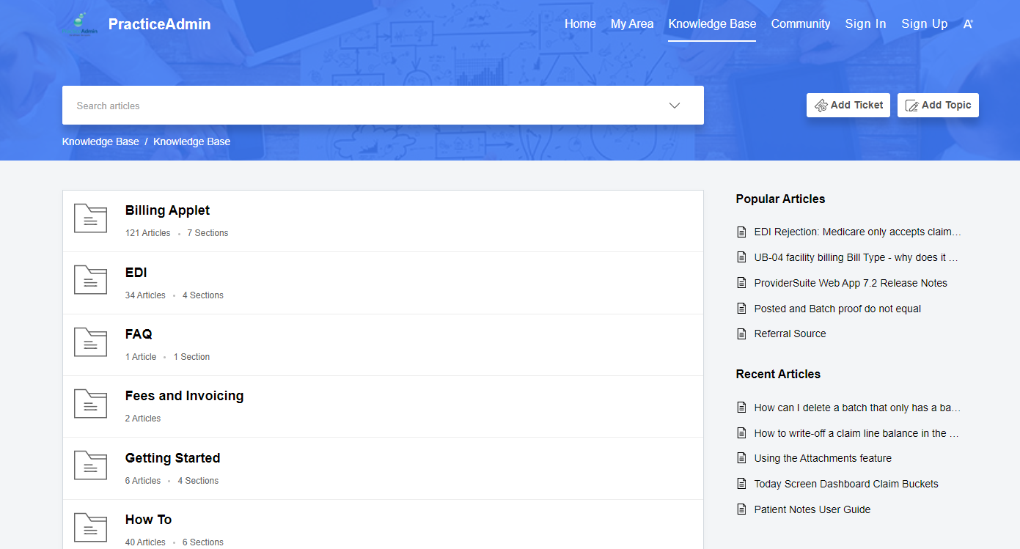The image size is (1020, 549).
Task: Expand the search options dropdown chevron
Action: point(675,106)
